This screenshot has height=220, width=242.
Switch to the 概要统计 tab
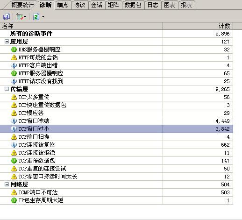coord(22,5)
